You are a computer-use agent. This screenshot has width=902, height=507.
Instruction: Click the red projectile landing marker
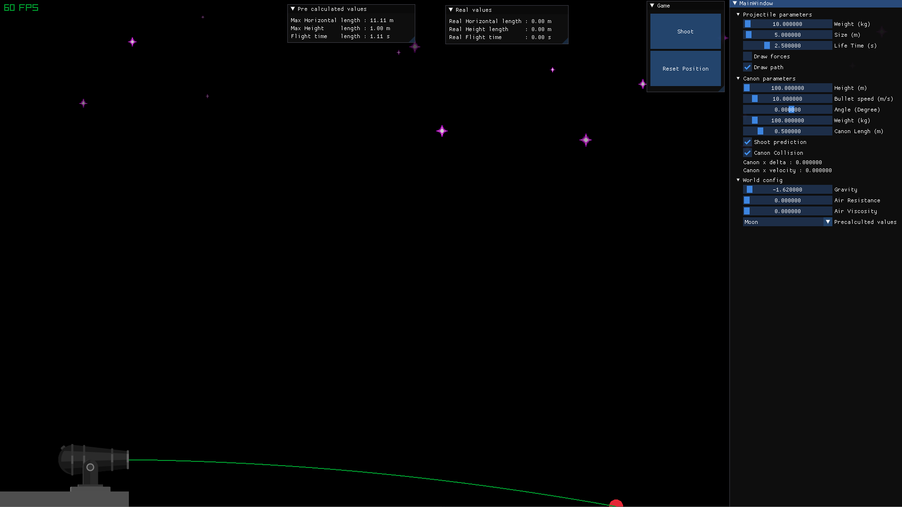coord(616,503)
